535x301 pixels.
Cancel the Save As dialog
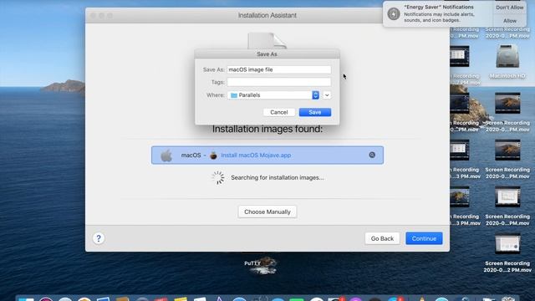[278, 112]
